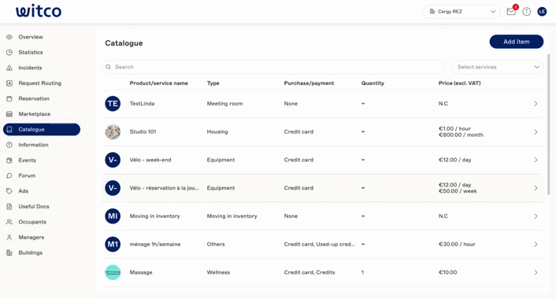Click the search magnifier icon

coord(108,67)
